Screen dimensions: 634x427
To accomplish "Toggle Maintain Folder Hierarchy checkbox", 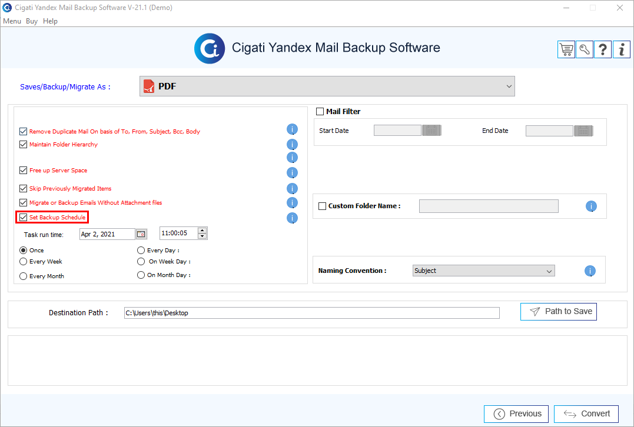I will coord(24,144).
